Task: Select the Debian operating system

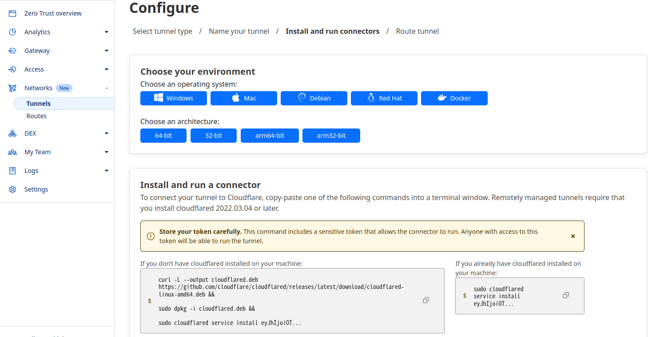Action: point(314,98)
